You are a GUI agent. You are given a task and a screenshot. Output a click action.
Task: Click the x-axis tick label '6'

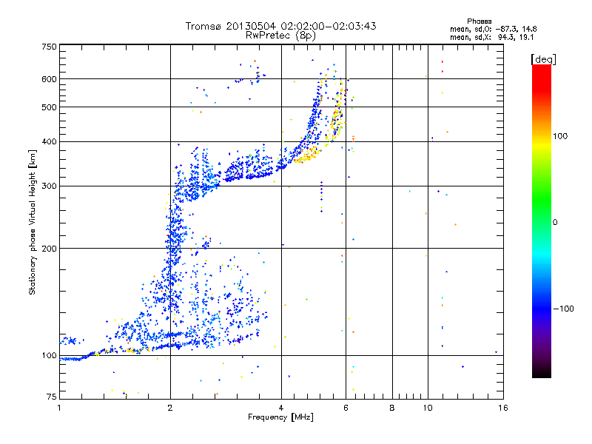pos(346,408)
